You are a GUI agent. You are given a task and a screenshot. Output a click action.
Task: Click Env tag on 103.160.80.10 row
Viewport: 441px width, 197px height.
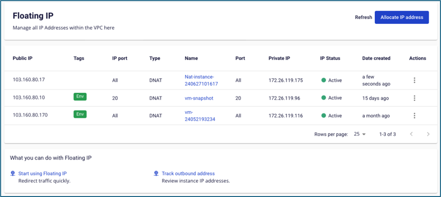click(80, 96)
